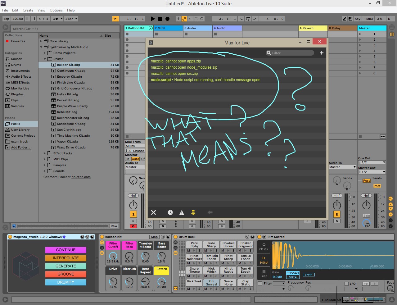The height and width of the screenshot is (305, 397).
Task: Add with plus icon in Max window
Action: [x=322, y=53]
